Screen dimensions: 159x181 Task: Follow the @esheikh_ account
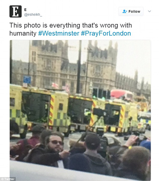coord(131,11)
